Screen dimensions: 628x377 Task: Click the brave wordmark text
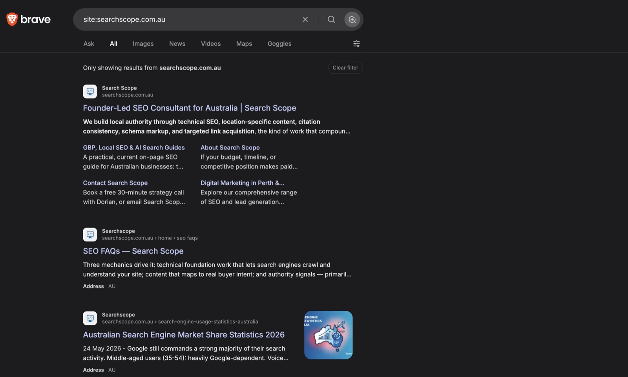click(x=36, y=19)
